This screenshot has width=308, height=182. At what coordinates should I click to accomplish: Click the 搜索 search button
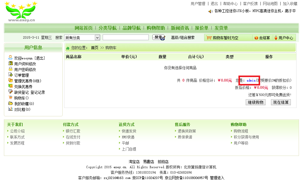coord(159,37)
